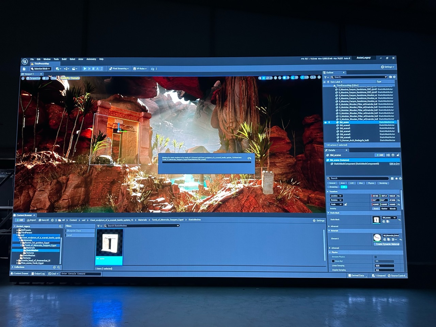Open the Selection Mode dropdown
This screenshot has width=436, height=327.
41,69
